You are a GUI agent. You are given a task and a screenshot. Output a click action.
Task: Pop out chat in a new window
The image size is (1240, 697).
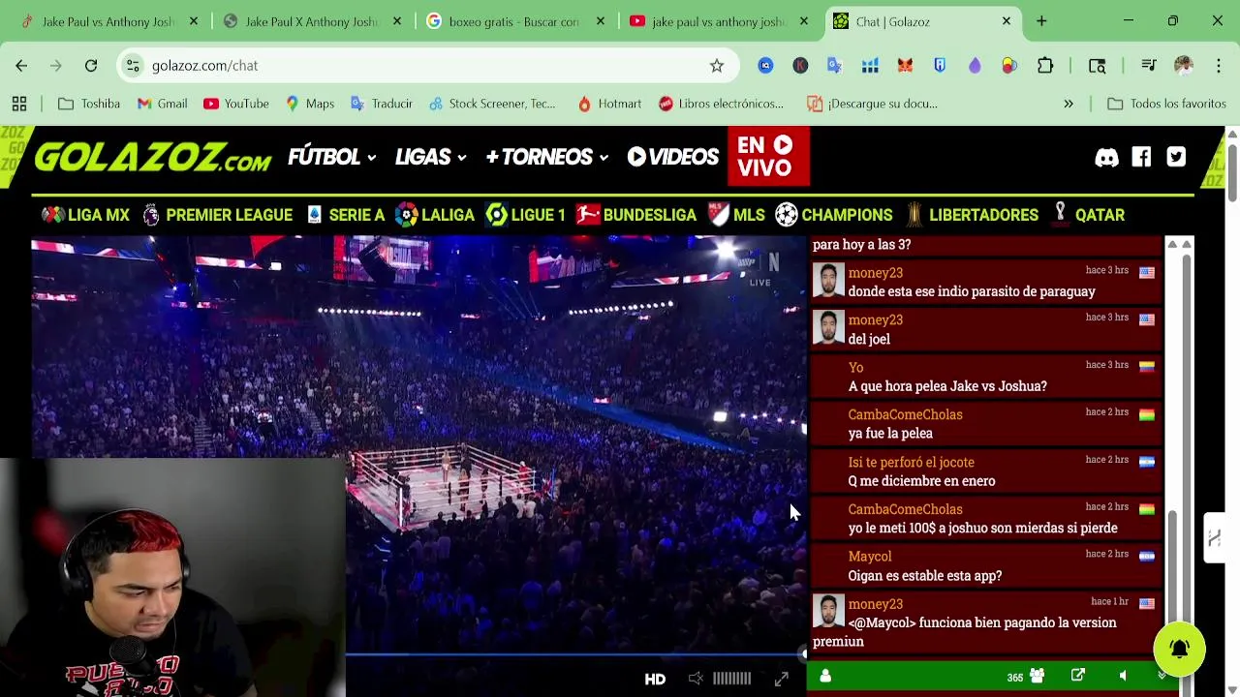click(x=1078, y=676)
